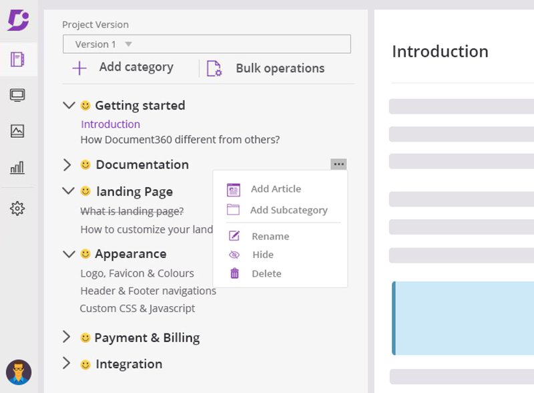Expand the Payment & Billing category

point(66,337)
